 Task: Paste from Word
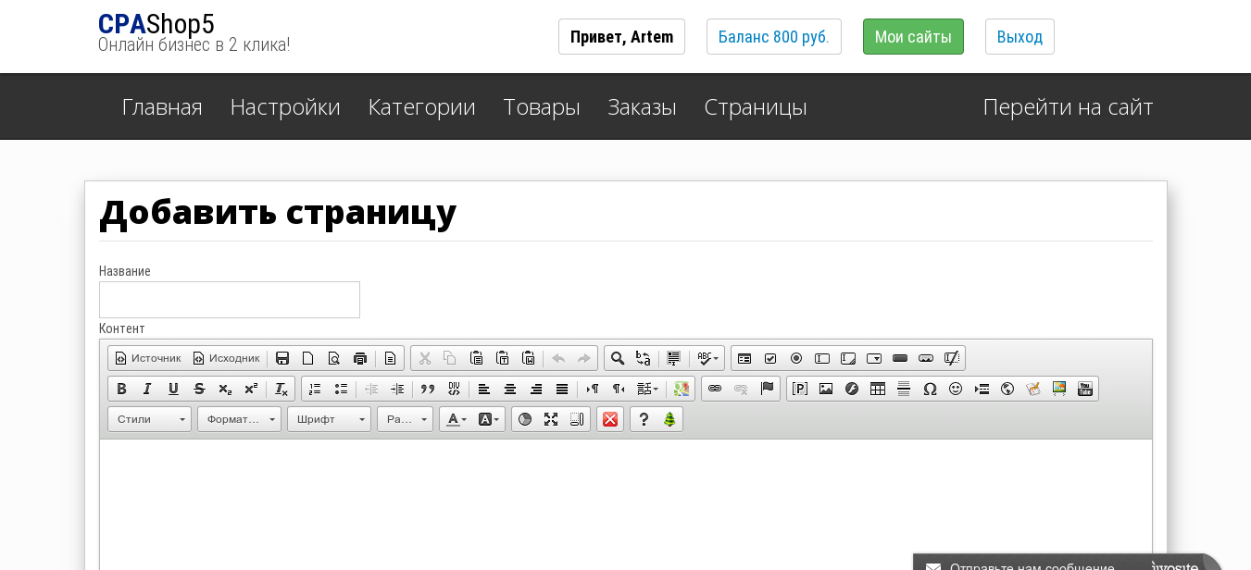pos(529,358)
